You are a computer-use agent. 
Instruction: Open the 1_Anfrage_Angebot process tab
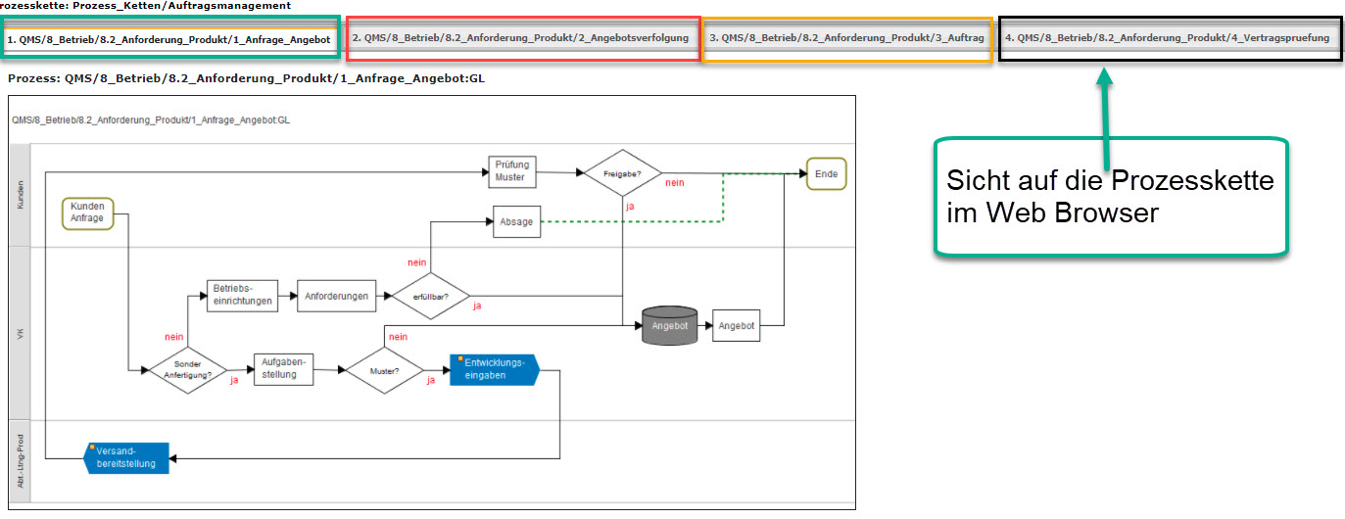(173, 39)
